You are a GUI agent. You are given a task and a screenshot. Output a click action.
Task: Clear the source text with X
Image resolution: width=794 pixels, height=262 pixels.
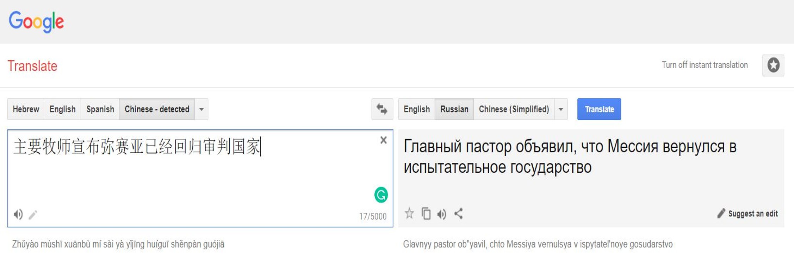(384, 140)
